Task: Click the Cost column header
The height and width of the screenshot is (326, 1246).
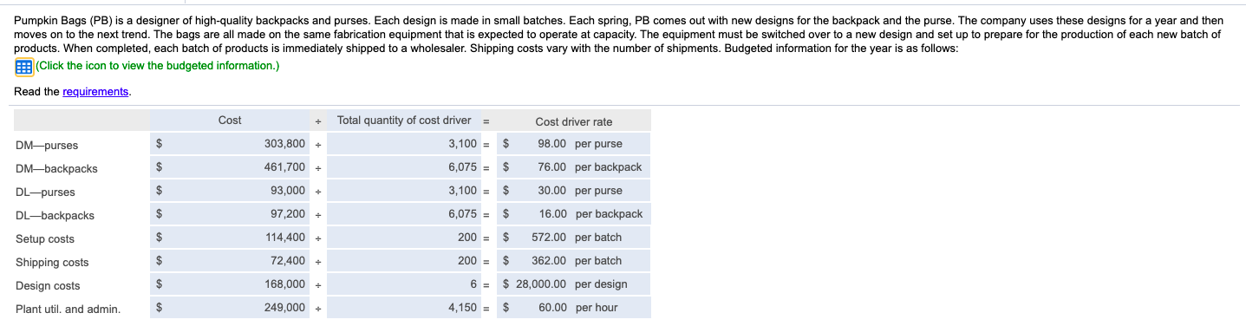Action: click(230, 121)
